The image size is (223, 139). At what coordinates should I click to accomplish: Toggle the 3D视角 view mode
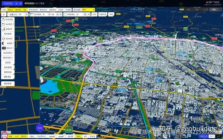(x=18, y=9)
